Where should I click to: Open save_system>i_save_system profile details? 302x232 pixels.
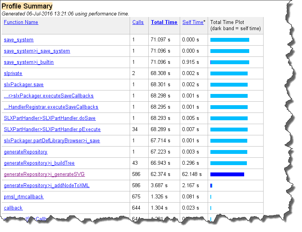(x=37, y=51)
